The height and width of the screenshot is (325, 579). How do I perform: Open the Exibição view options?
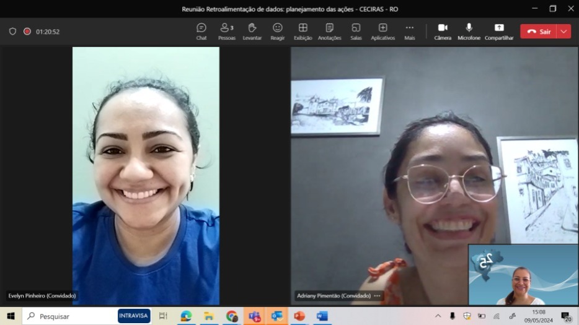(303, 32)
